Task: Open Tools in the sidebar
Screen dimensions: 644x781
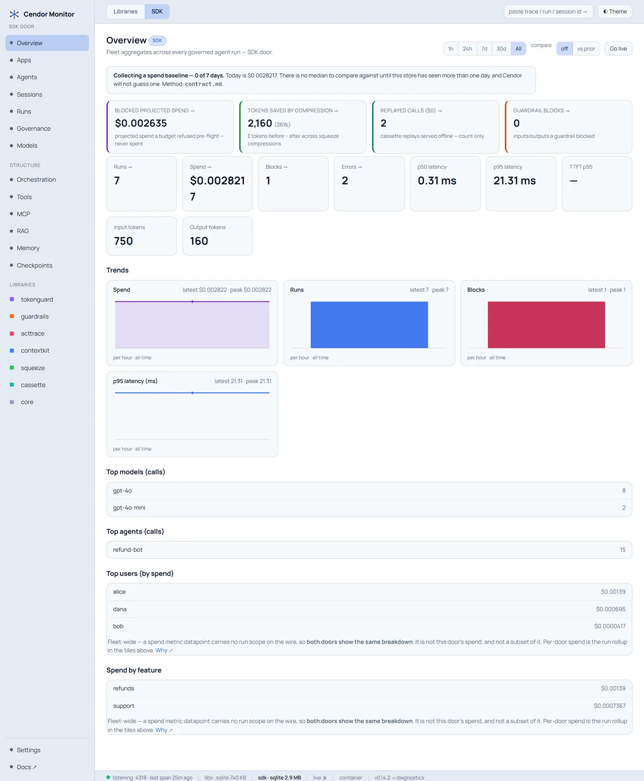Action: tap(47, 197)
